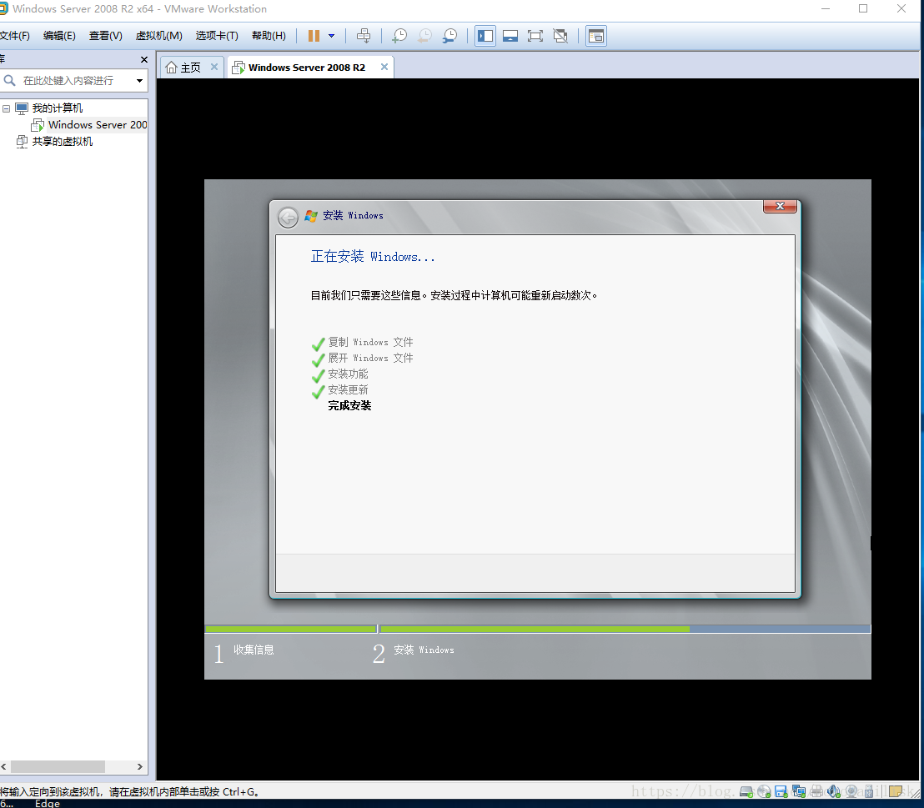The height and width of the screenshot is (808, 924).
Task: Click the Edge taskbar item
Action: 48,803
